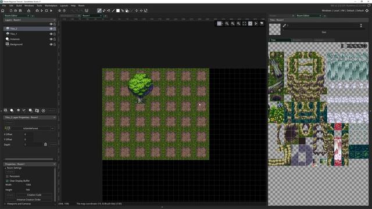Click the tileset ellipsis button
The image size is (372, 209).
coord(52,128)
